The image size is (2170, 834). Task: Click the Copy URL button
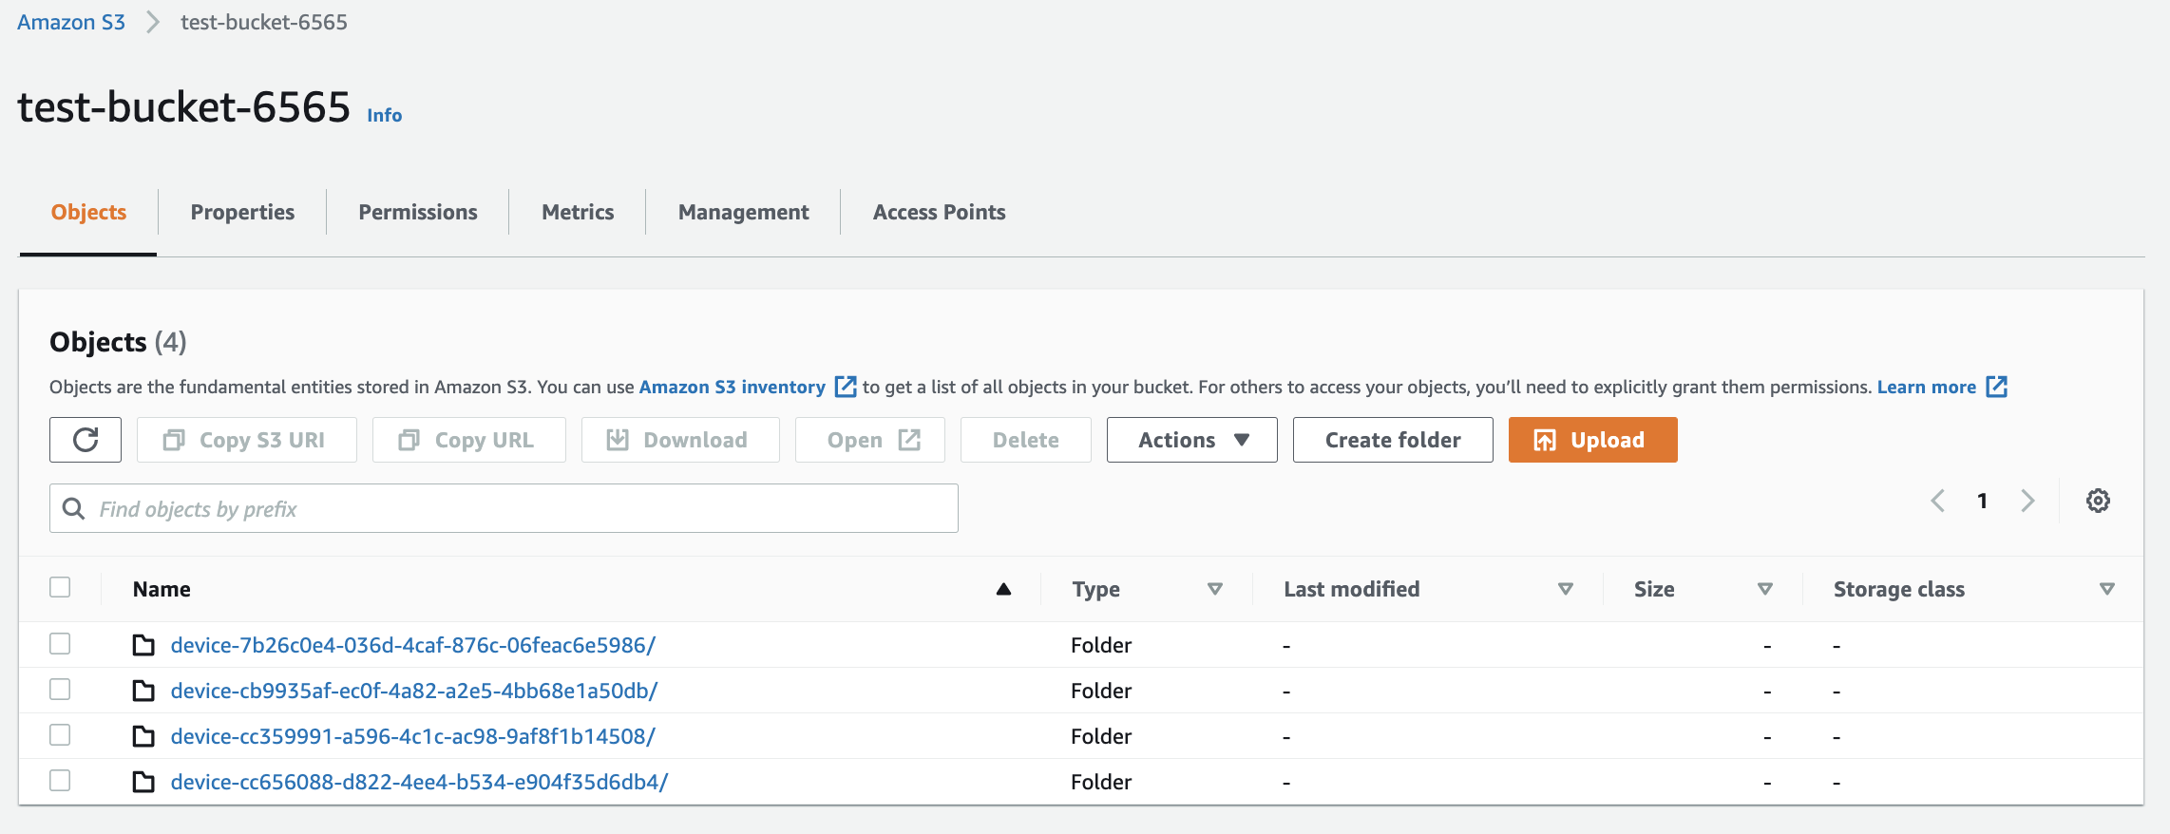469,440
